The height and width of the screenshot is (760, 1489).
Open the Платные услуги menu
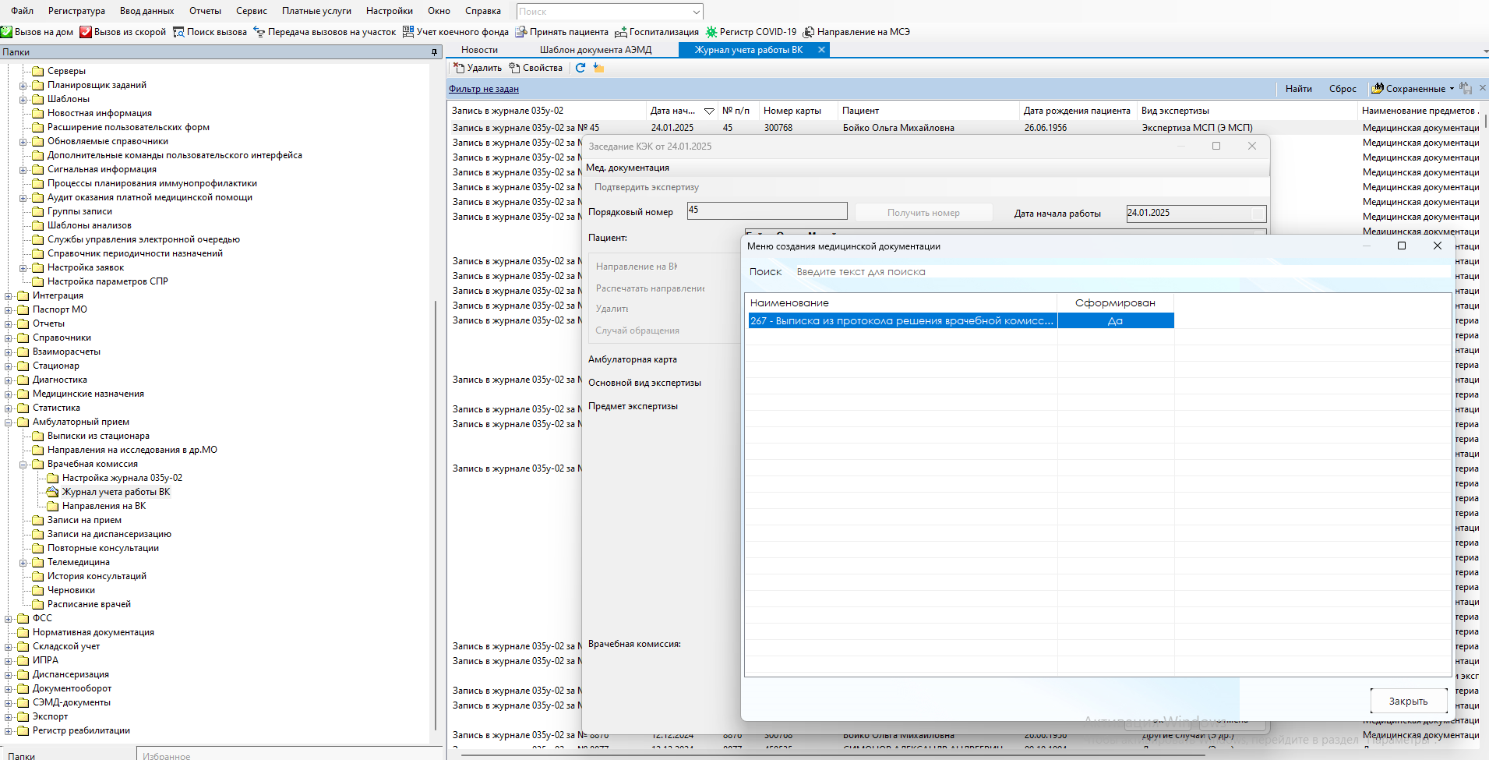pyautogui.click(x=316, y=11)
